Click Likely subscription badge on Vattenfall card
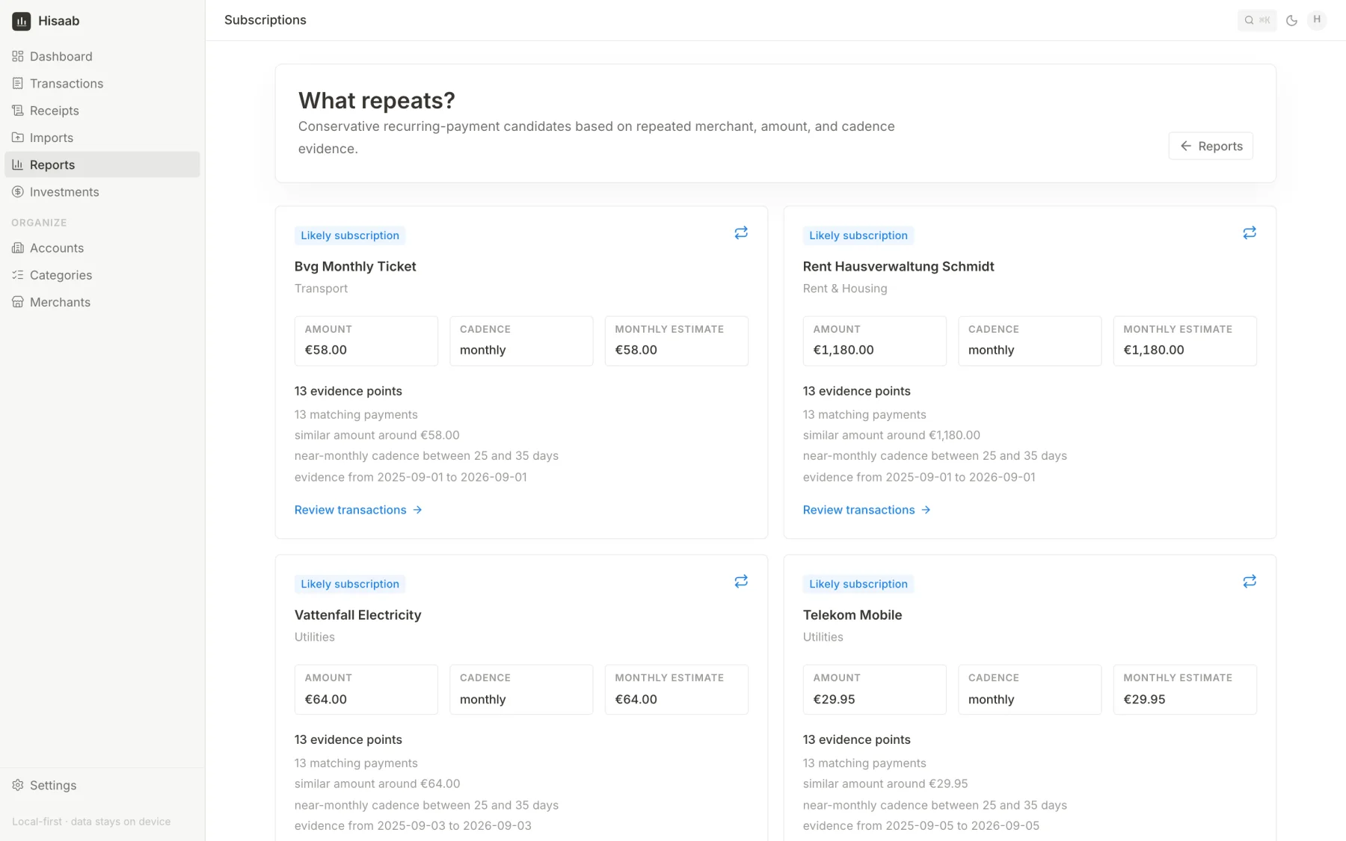 (x=350, y=584)
